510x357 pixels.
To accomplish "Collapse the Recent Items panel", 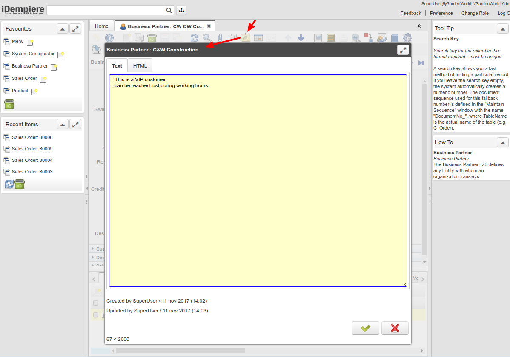I will (63, 125).
